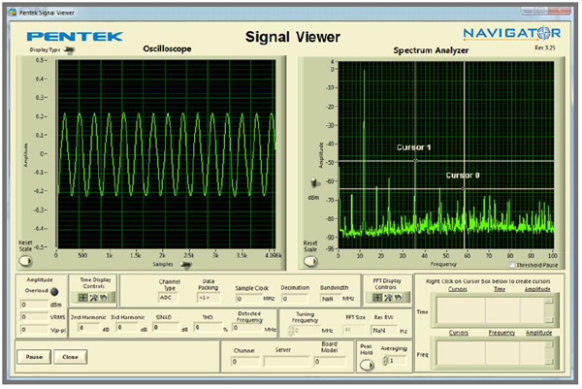
Task: Click the 'Right Click on Cursor Box' instruction text
Action: tap(488, 281)
